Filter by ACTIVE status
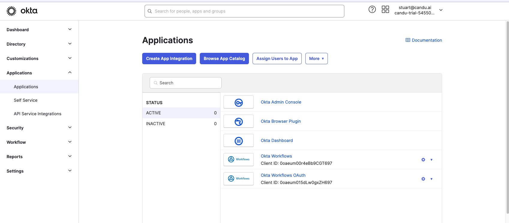Viewport: 509px width, 223px height. (x=181, y=113)
